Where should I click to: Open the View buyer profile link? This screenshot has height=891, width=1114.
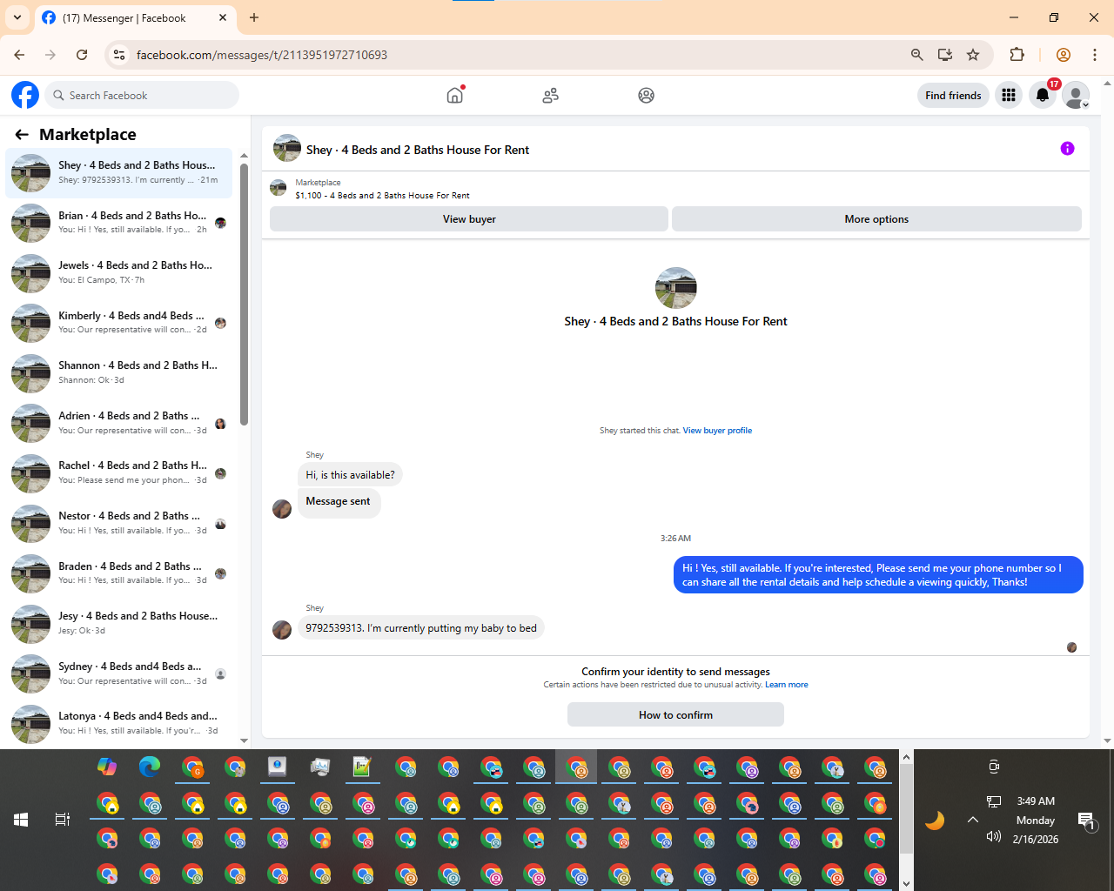click(x=717, y=431)
